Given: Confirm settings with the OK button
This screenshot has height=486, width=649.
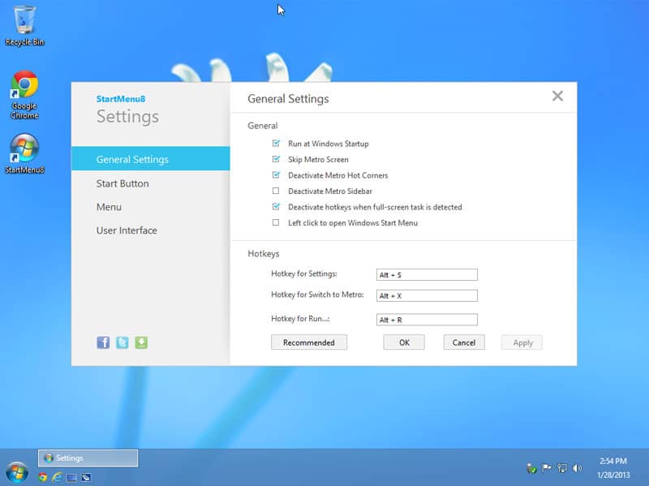Looking at the screenshot, I should pyautogui.click(x=404, y=342).
